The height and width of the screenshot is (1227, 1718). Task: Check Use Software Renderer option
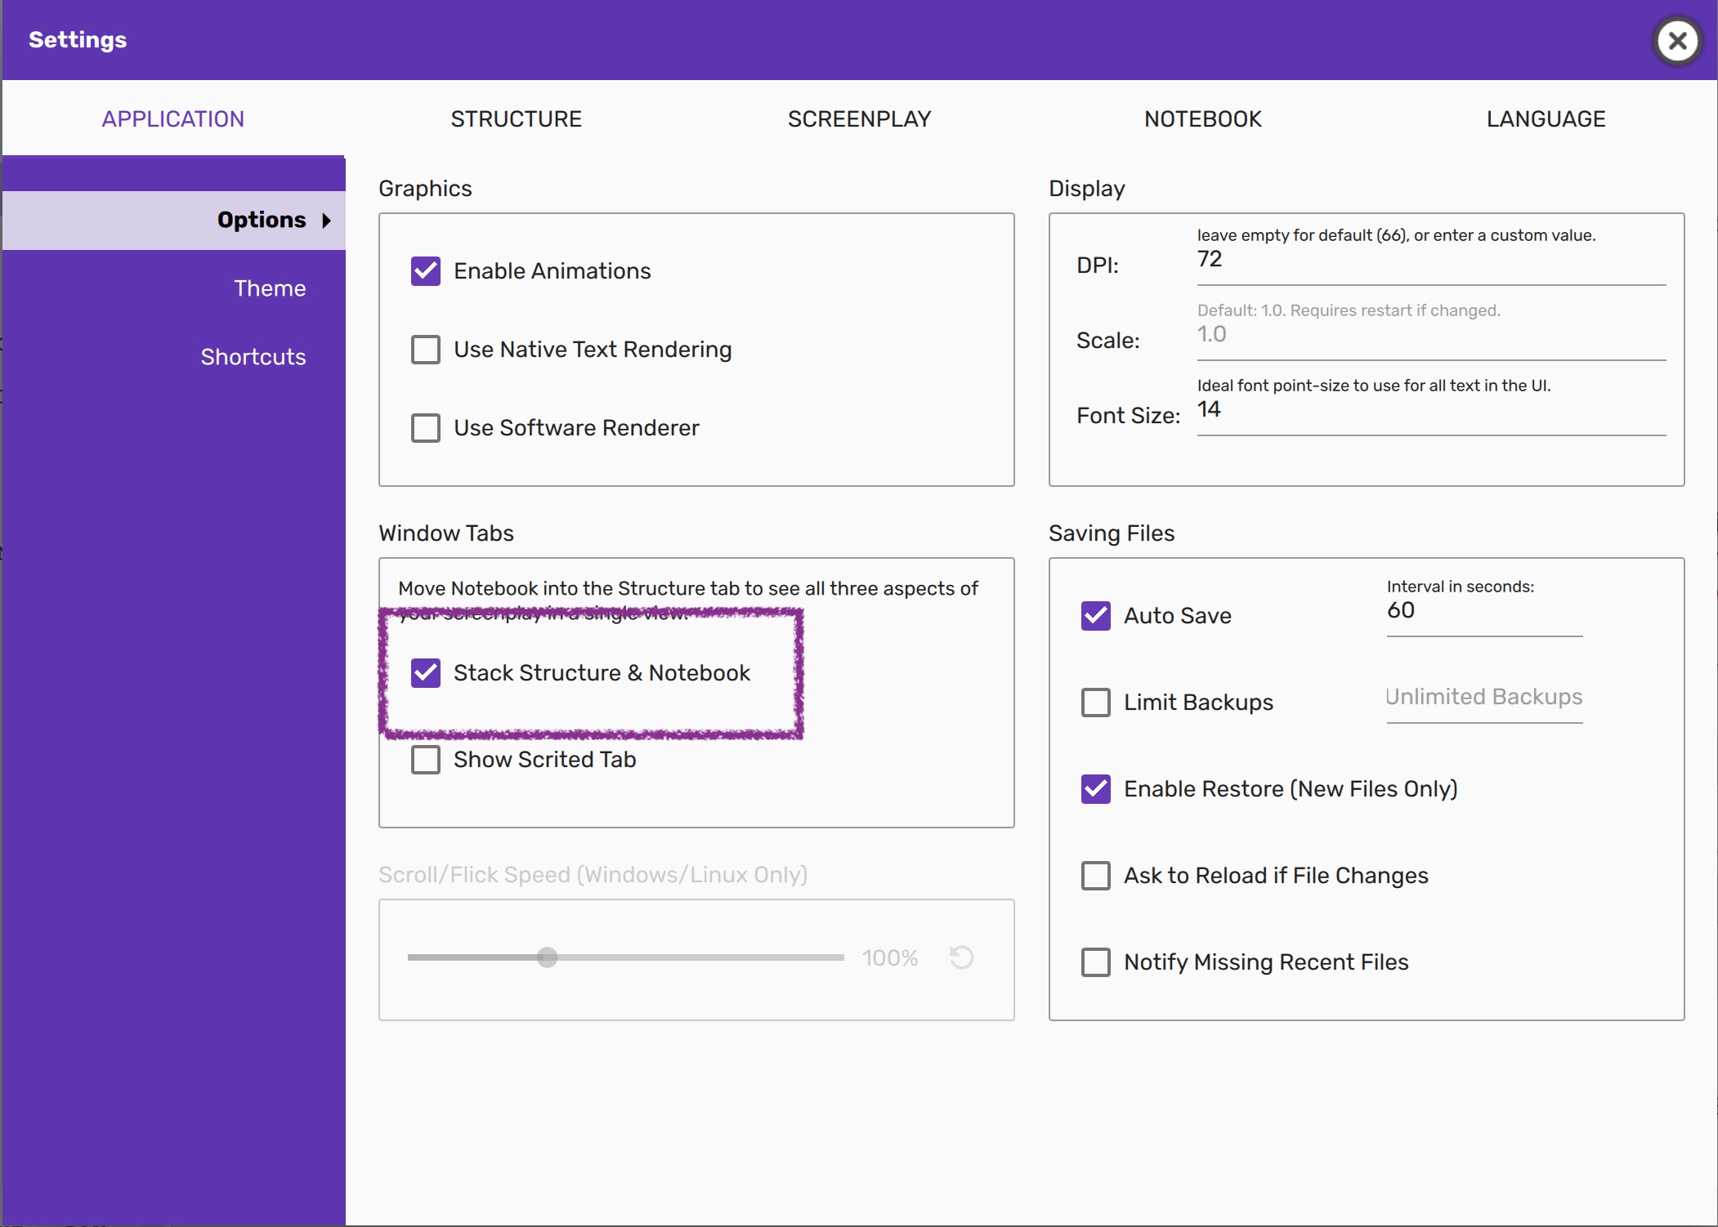pyautogui.click(x=426, y=428)
